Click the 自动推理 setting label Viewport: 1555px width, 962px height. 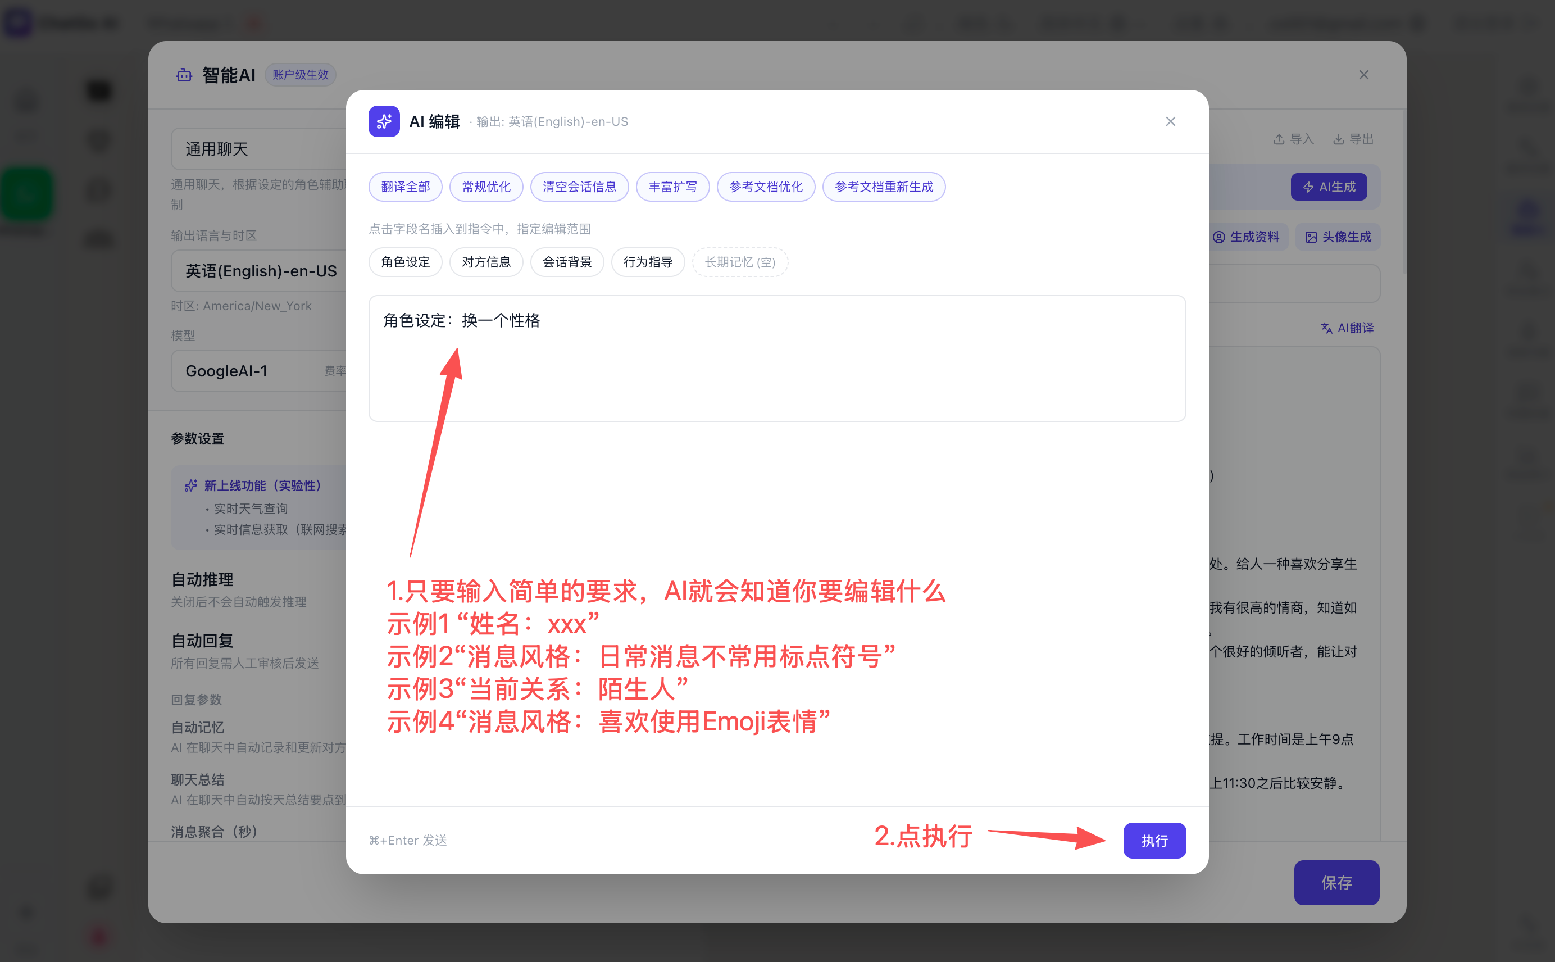[x=202, y=579]
